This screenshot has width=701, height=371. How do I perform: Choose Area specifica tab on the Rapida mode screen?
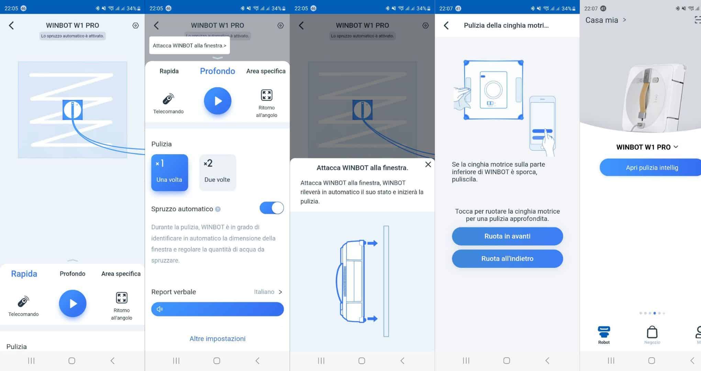[x=121, y=274]
